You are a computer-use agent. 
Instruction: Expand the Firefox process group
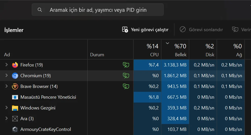click(7, 65)
